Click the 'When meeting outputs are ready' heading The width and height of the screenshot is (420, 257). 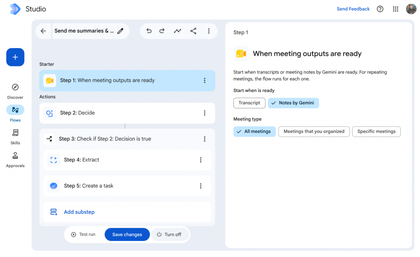click(x=307, y=54)
